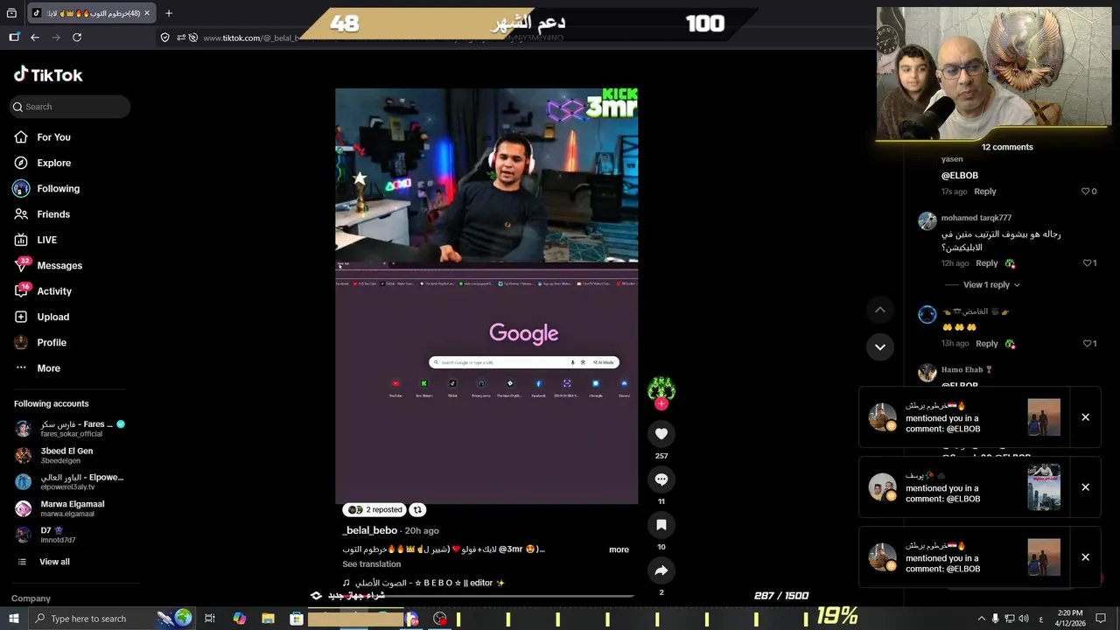Close the TikTok browser tab
The width and height of the screenshot is (1120, 630).
147,13
